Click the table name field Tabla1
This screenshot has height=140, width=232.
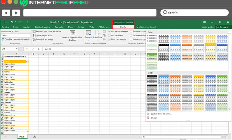tap(16, 35)
